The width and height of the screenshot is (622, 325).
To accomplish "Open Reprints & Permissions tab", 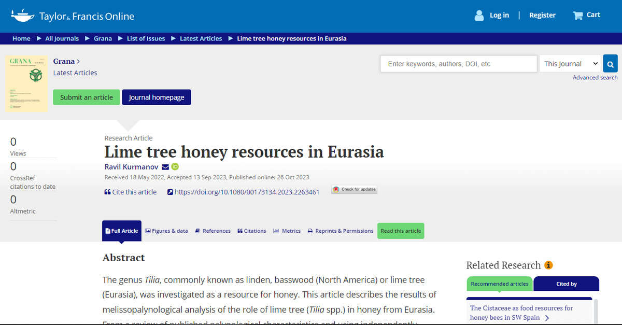I will click(341, 231).
